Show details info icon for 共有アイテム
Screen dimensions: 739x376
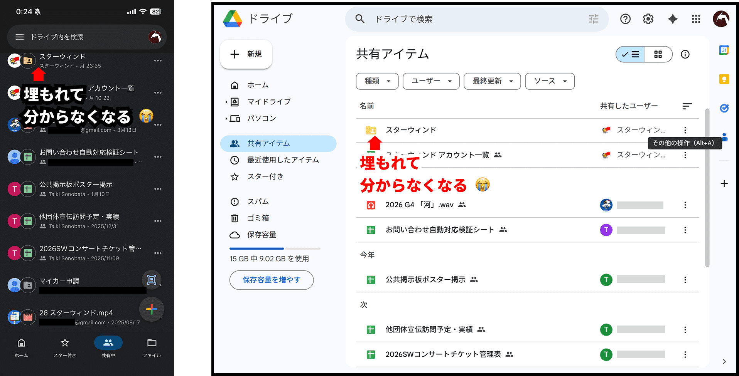685,54
